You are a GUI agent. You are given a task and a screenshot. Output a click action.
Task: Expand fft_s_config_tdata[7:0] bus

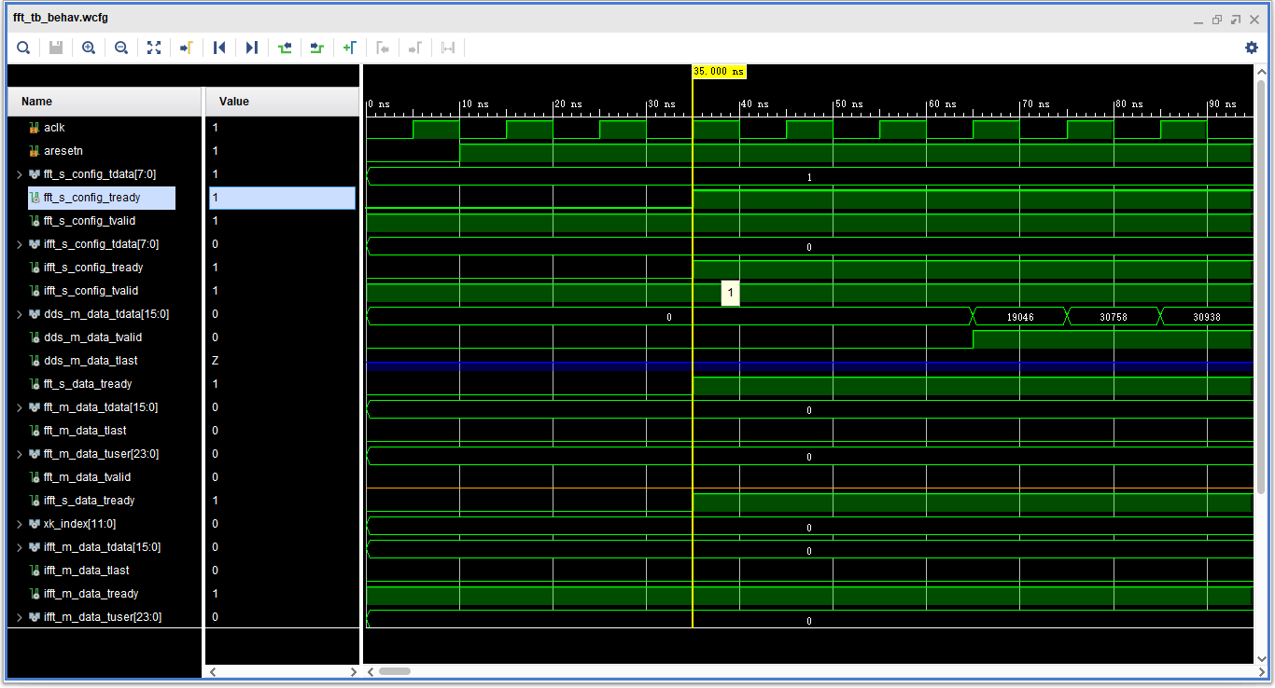coord(20,174)
